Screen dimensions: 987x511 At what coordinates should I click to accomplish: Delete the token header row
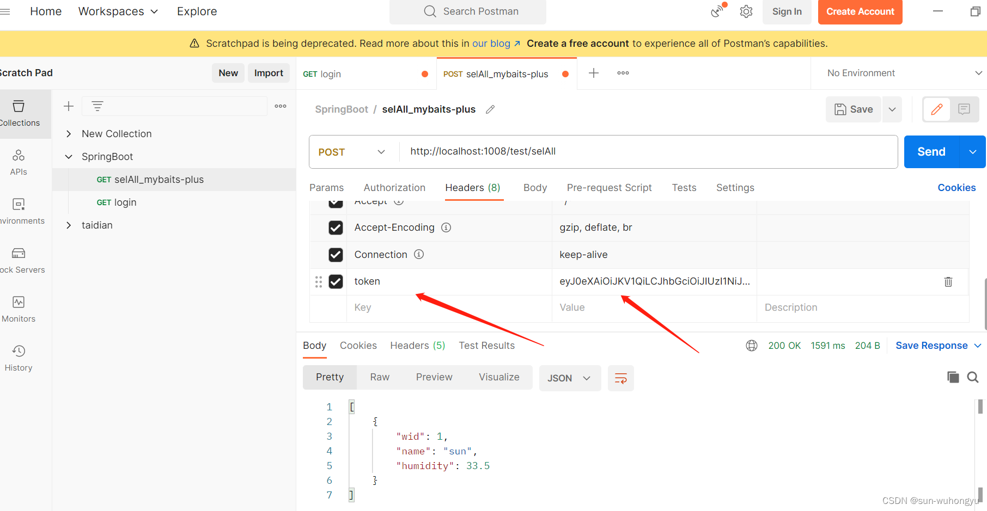(x=948, y=282)
